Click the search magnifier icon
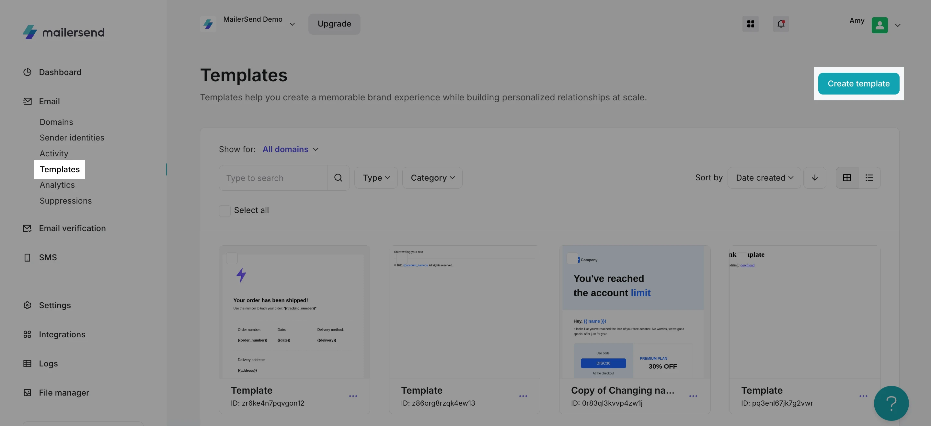The height and width of the screenshot is (426, 931). [338, 178]
